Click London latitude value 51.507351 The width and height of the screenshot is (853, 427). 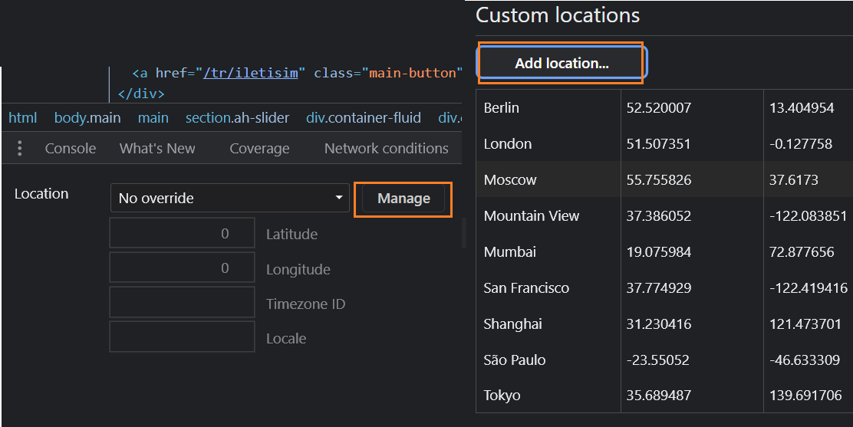click(658, 143)
